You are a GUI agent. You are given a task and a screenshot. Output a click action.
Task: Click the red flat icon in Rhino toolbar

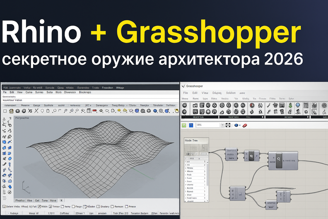(x=94, y=110)
